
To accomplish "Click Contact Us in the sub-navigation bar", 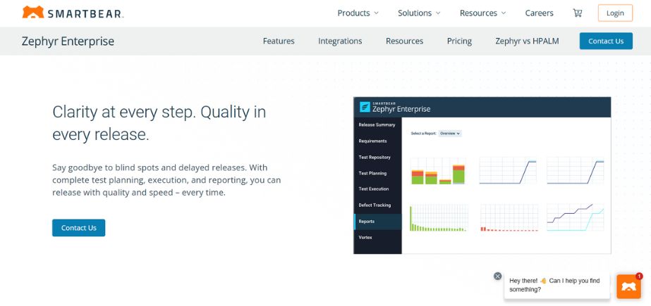I will pyautogui.click(x=606, y=41).
